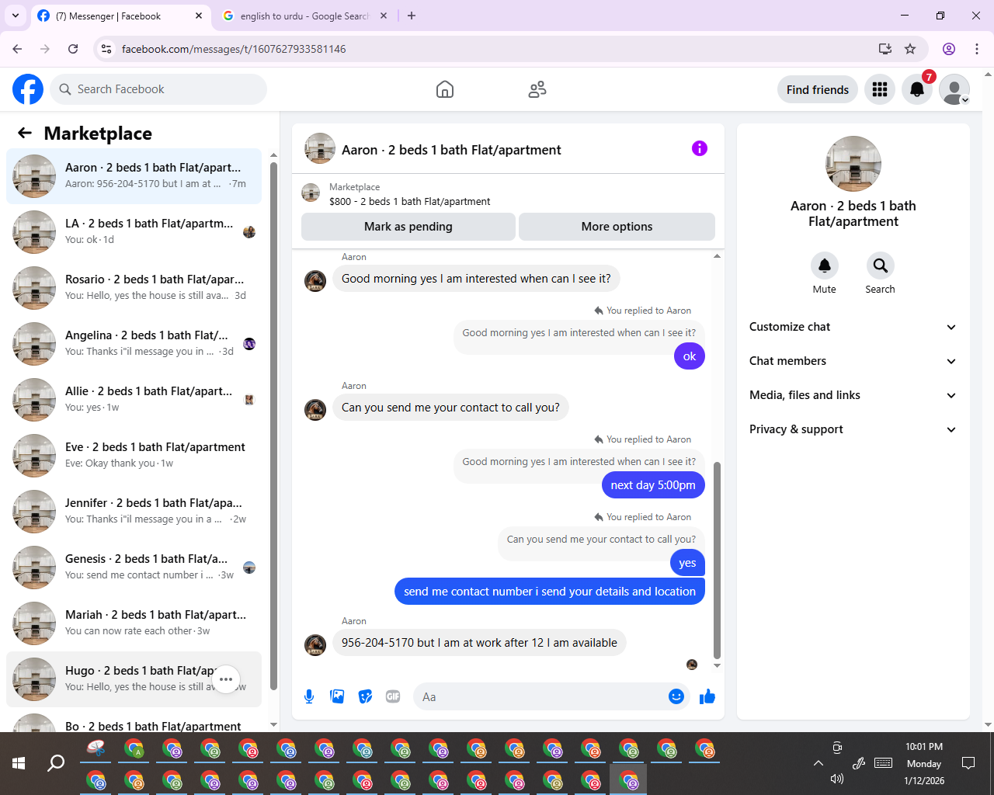The image size is (994, 795).
Task: Click the Facebook logo icon
Action: tap(28, 89)
